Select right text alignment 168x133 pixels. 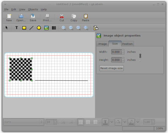click(x=95, y=122)
